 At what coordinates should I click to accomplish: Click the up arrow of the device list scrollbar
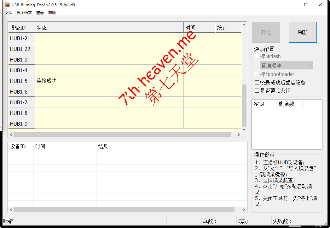(244, 24)
